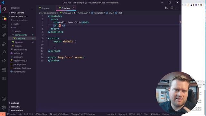Screen dimensions: 206x116
Task: Open the Explorer view in activity bar
Action: pyautogui.click(x=4, y=9)
